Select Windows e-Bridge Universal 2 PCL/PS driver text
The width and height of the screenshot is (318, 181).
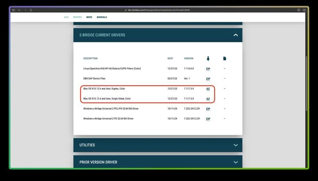pos(111,109)
